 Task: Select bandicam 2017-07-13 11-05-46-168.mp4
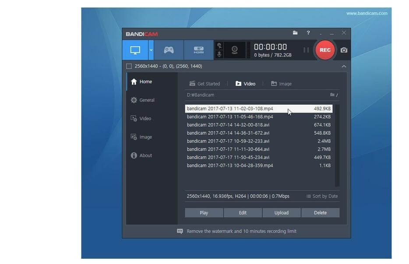[x=259, y=116]
